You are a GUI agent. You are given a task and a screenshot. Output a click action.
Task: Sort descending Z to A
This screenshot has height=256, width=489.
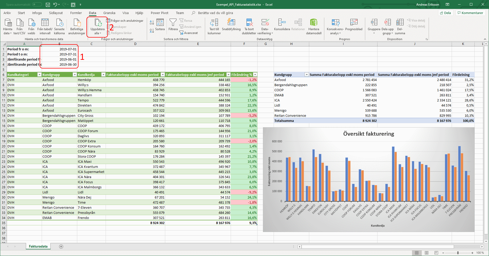(152, 31)
